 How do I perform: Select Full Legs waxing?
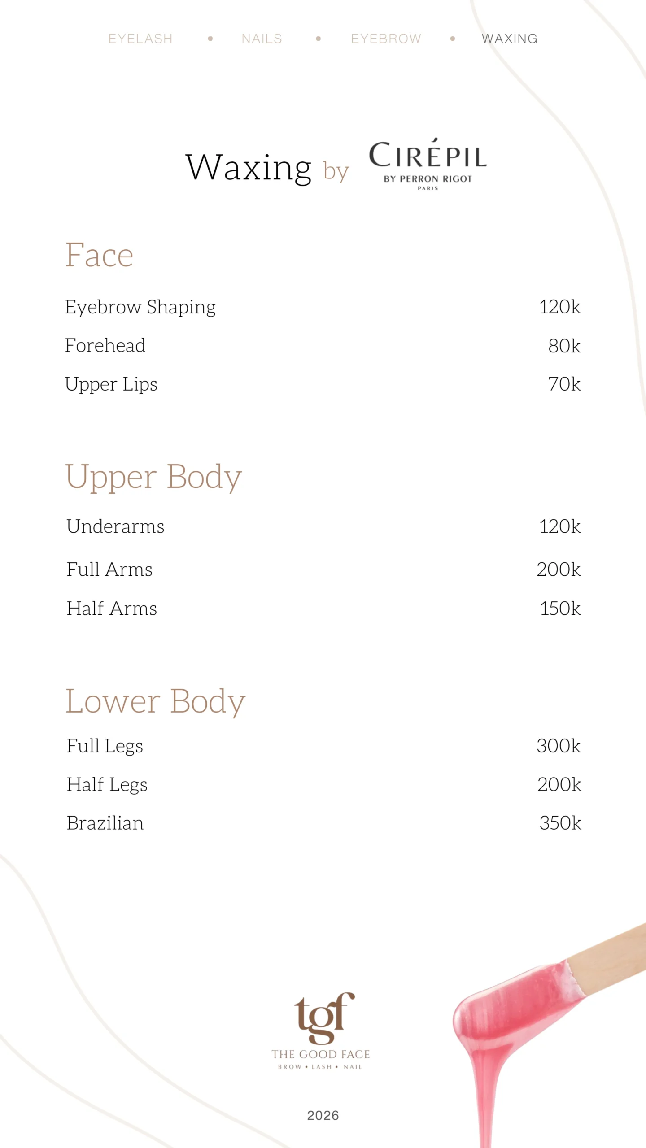105,746
